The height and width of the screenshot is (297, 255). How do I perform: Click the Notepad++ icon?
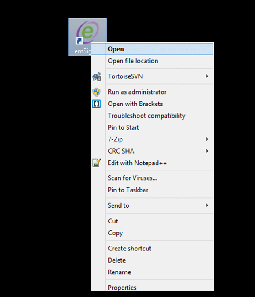97,163
